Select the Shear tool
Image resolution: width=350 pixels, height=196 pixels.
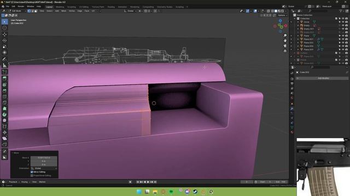click(4, 138)
